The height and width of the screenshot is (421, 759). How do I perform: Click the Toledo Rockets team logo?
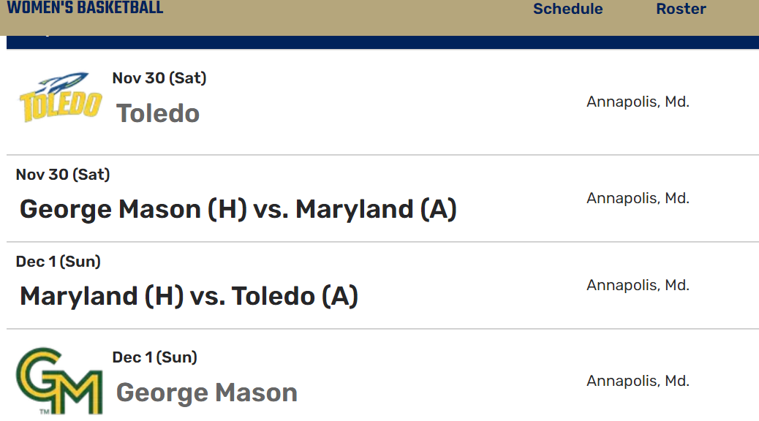[60, 97]
